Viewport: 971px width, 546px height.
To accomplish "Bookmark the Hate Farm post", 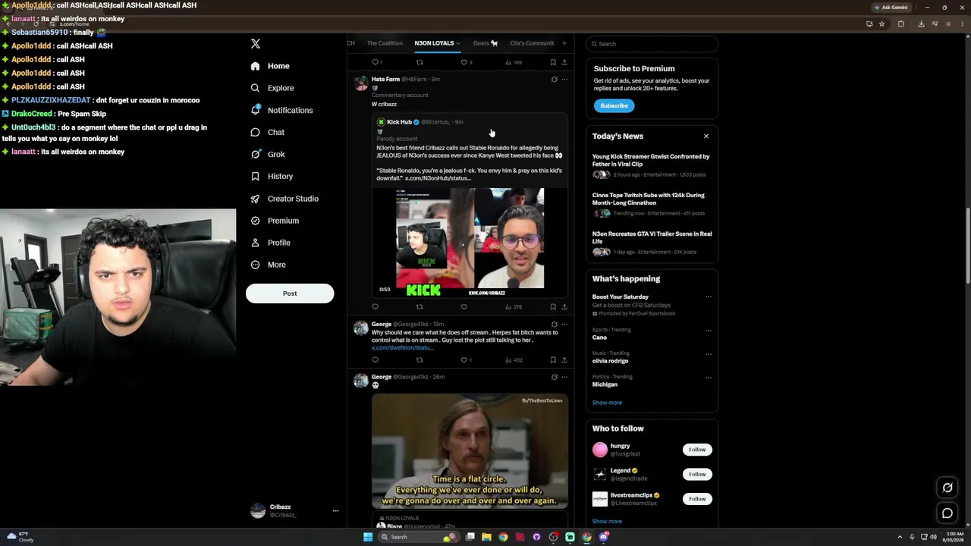I will click(553, 307).
